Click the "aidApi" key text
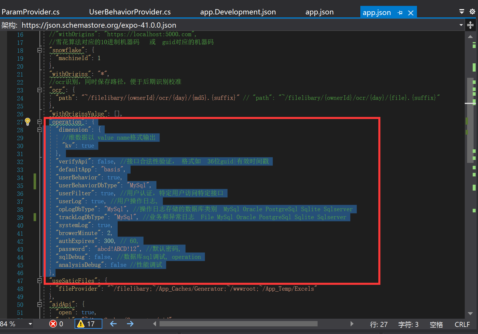Viewport: 478px width, 334px height. [62, 305]
